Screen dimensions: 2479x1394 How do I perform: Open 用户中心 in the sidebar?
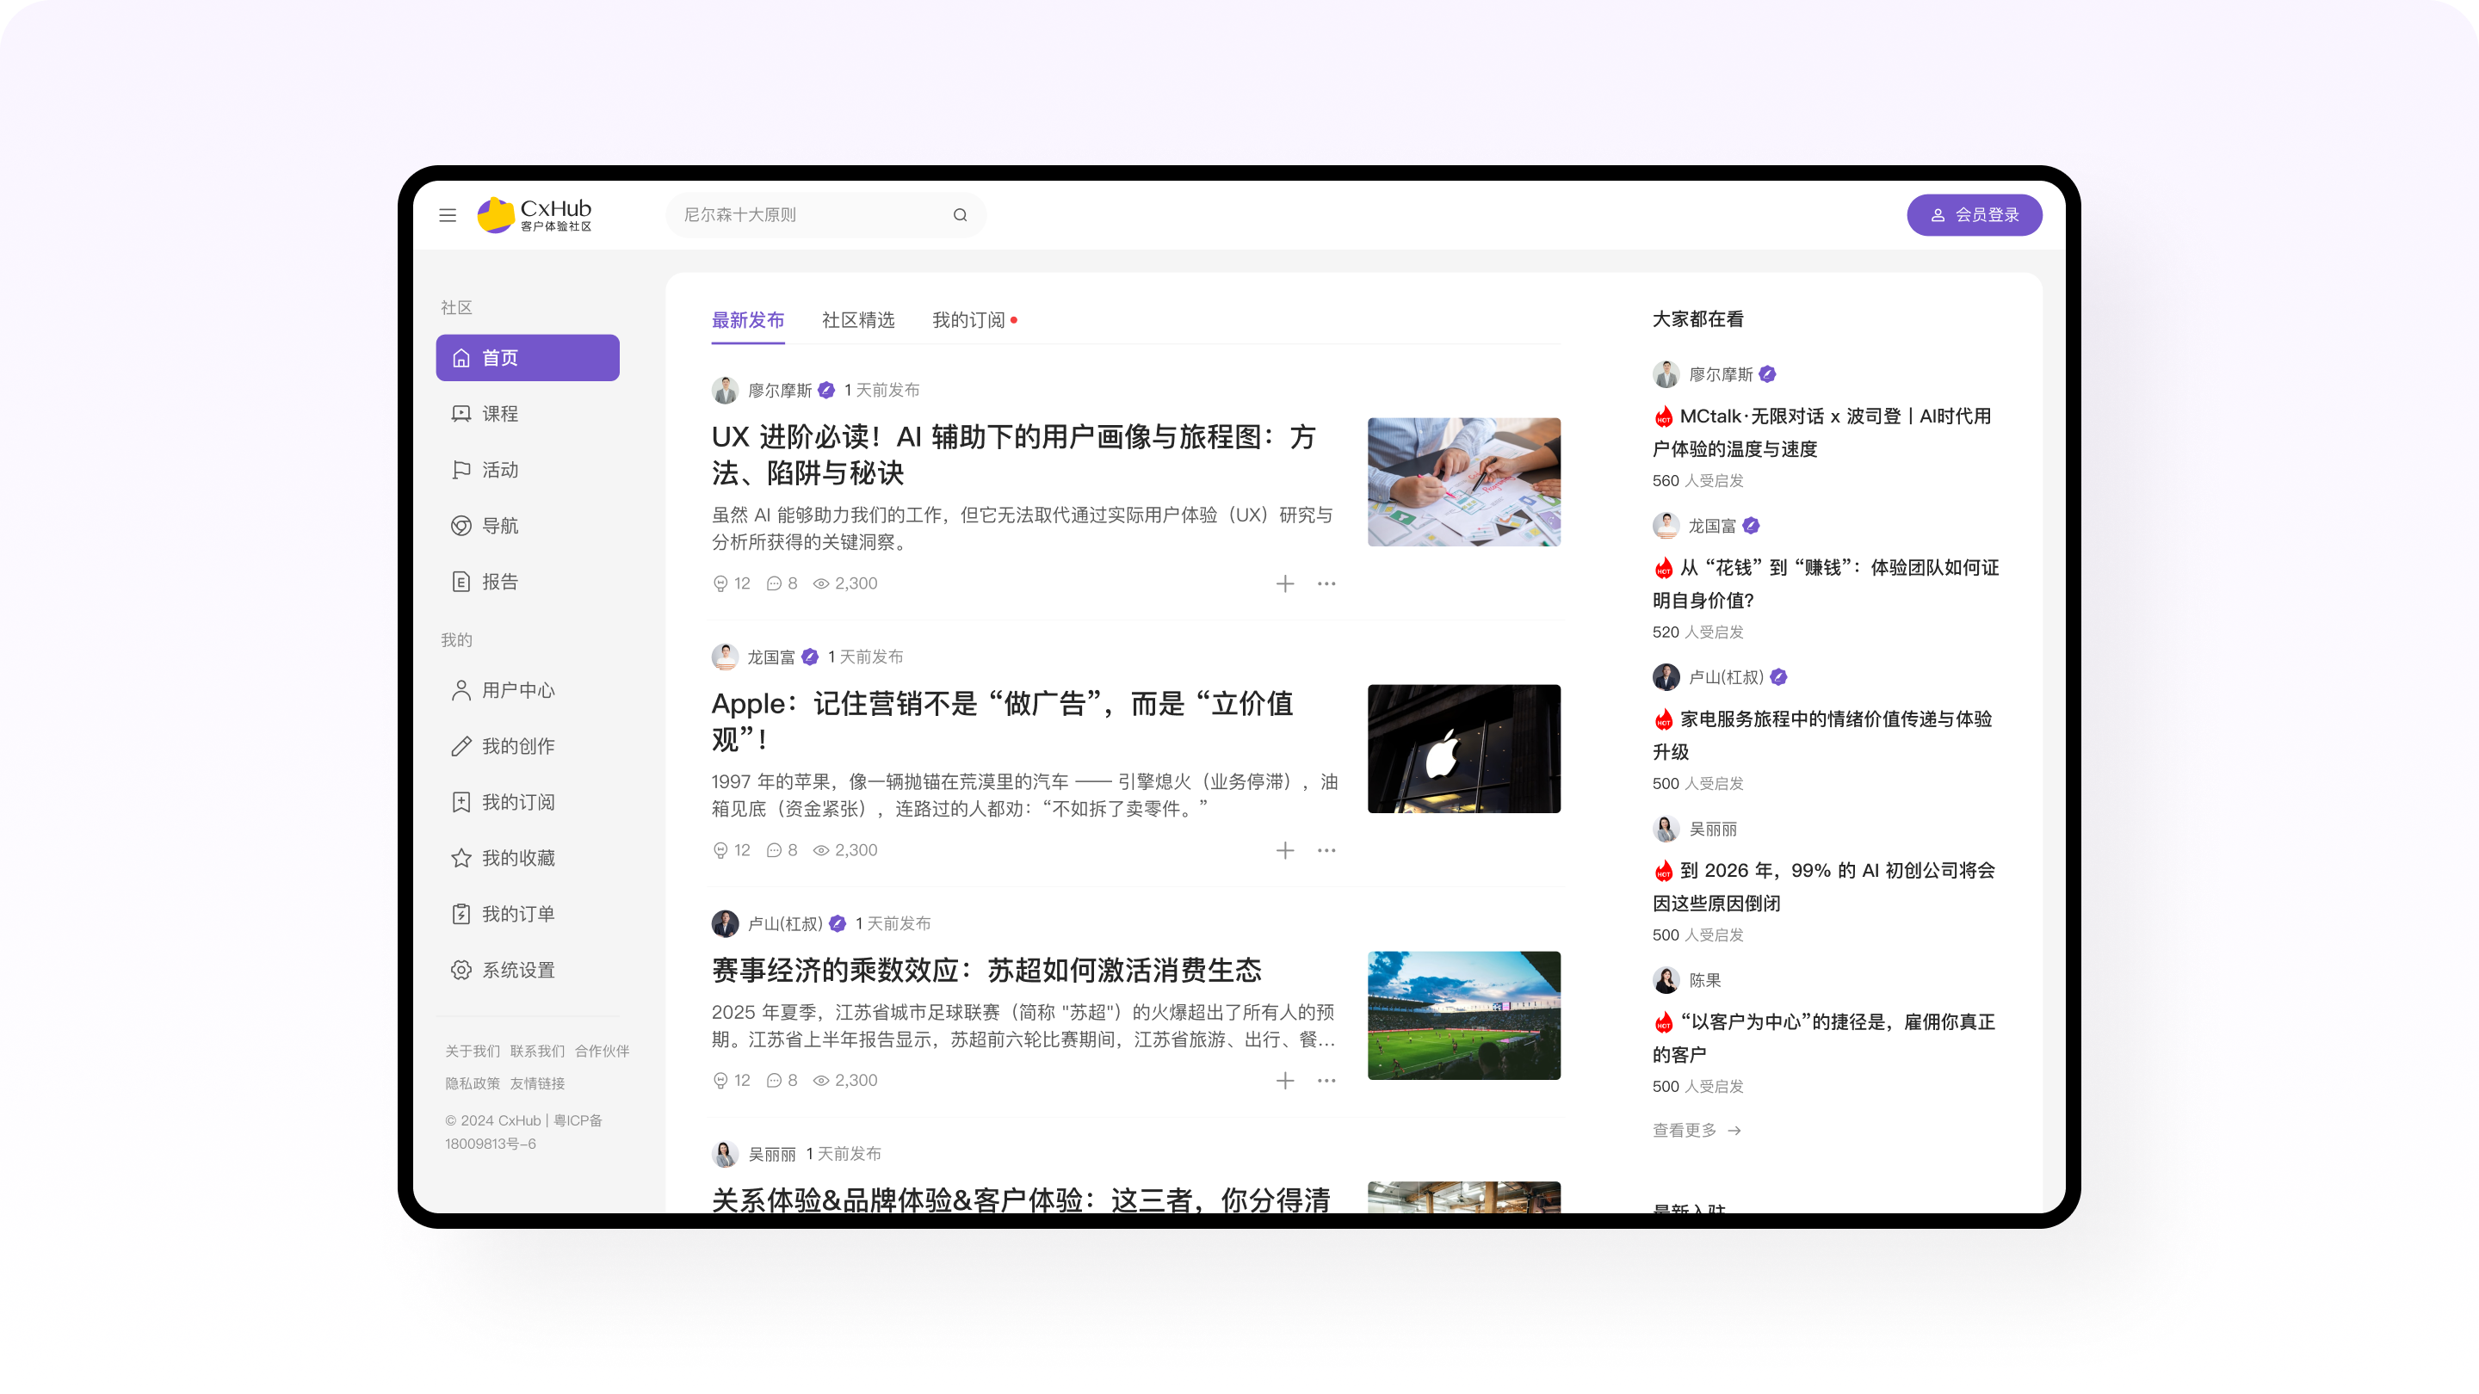[x=528, y=690]
